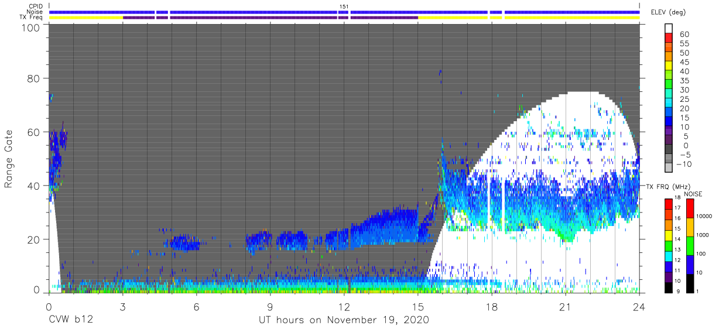Click the 80 range gate axis tick label

tap(33, 78)
